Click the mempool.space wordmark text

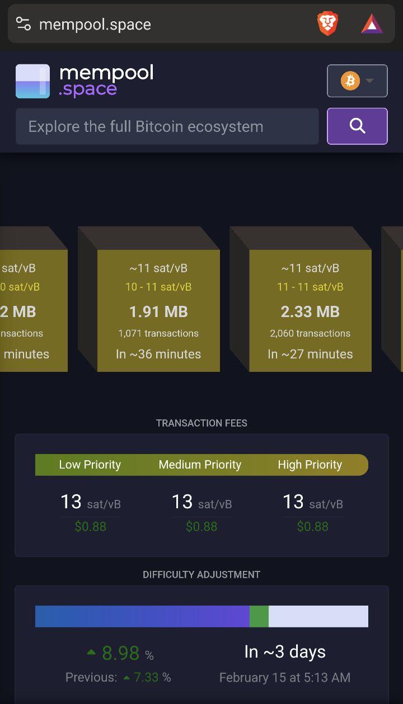point(106,81)
